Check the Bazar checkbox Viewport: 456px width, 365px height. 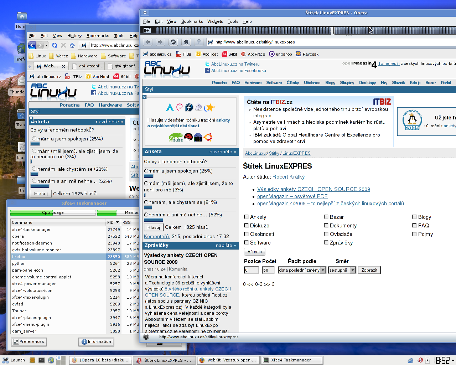tap(326, 217)
